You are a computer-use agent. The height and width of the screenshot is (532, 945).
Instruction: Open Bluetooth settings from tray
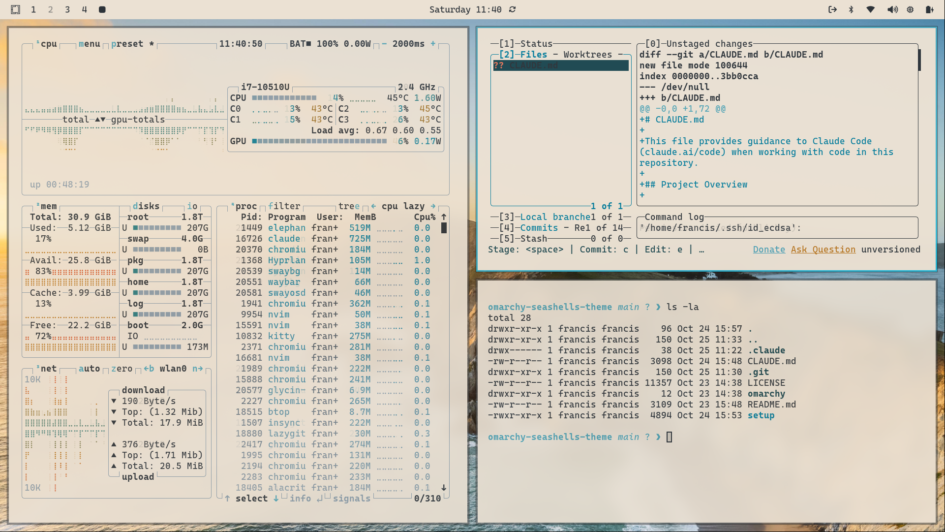click(851, 9)
